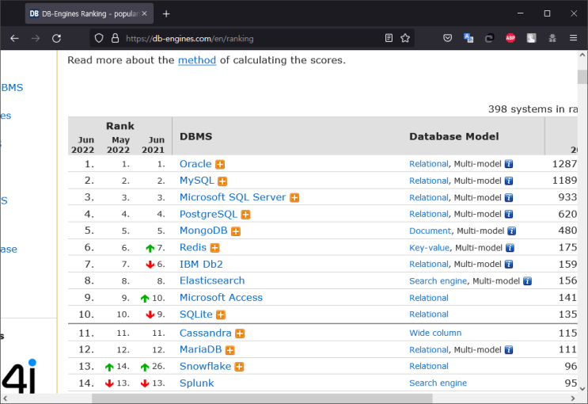Open the Firefox hamburger application menu
Image resolution: width=588 pixels, height=404 pixels.
tap(574, 38)
